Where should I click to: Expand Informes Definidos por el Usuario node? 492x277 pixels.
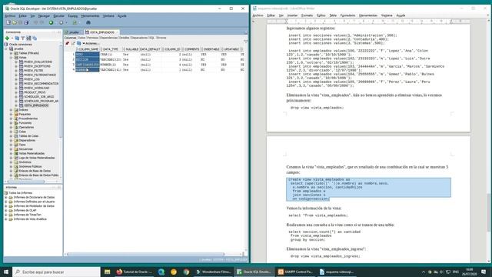point(6,202)
